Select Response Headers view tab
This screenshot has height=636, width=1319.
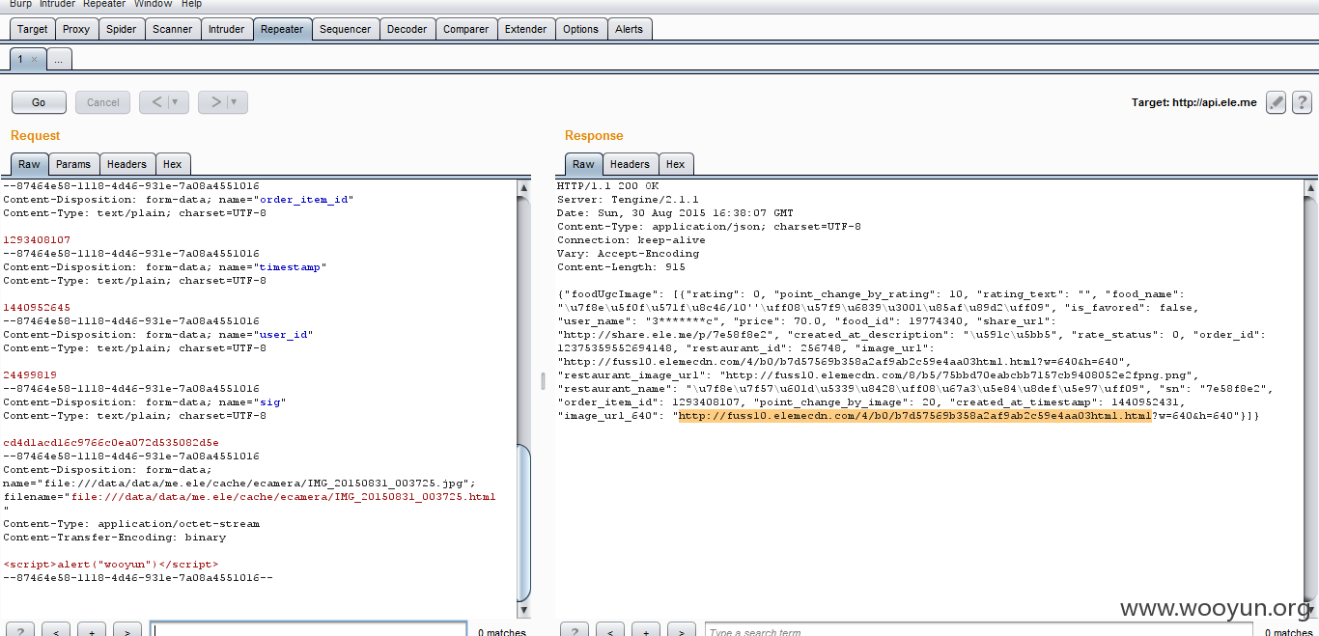coord(630,164)
